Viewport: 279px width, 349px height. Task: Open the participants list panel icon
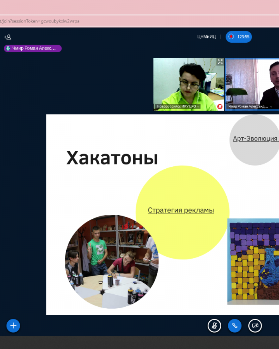tap(8, 37)
